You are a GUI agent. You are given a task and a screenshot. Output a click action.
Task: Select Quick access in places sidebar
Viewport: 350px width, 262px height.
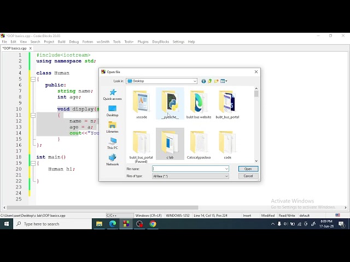(112, 94)
